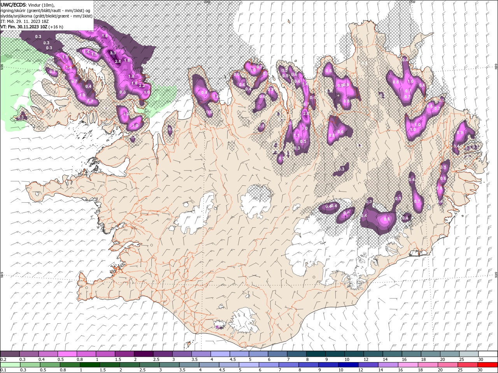Select snow legend swatch between 0.2 and 0.3

click(x=10, y=354)
